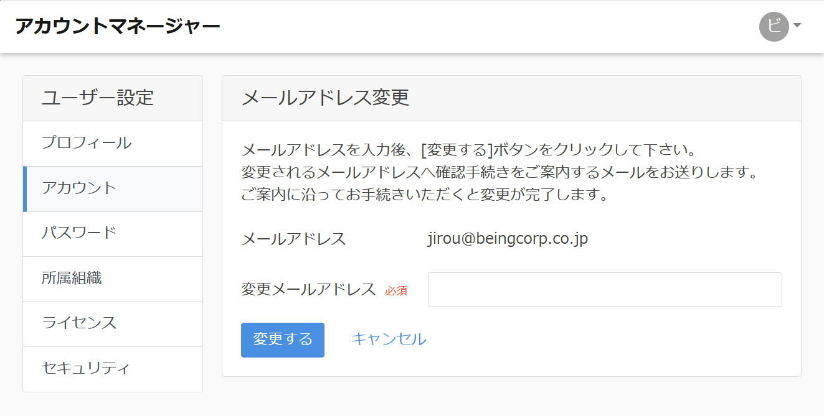Focus the 変更メールアドレス input field

(x=604, y=290)
